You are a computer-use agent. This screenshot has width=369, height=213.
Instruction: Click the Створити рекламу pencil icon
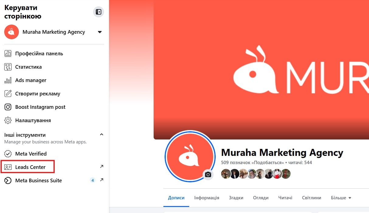pos(8,94)
